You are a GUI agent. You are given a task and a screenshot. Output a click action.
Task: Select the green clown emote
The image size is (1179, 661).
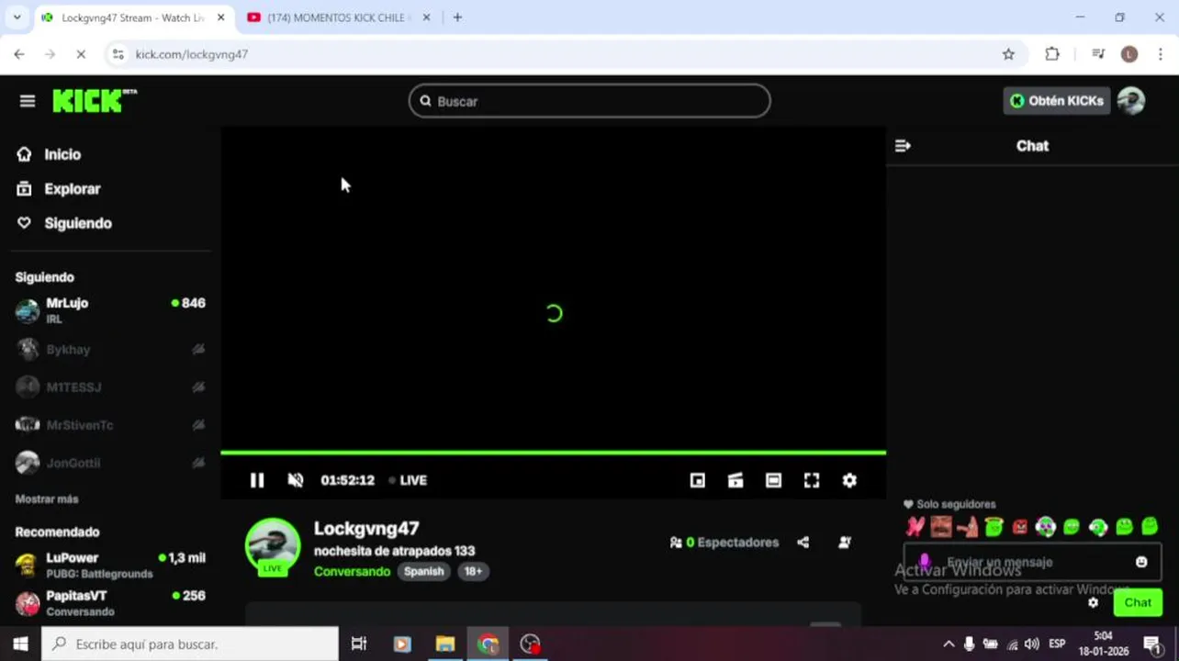click(x=1045, y=526)
